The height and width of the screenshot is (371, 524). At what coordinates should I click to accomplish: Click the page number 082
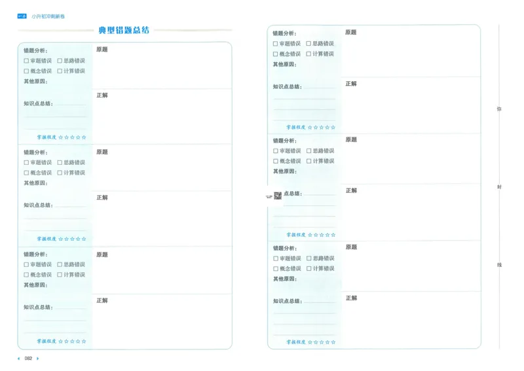pyautogui.click(x=28, y=359)
